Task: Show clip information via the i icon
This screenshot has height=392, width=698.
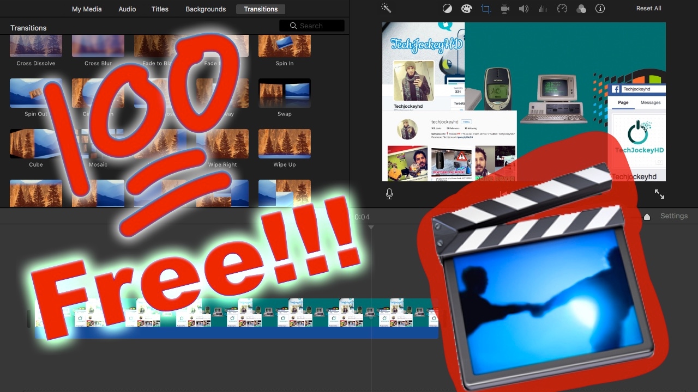Action: pyautogui.click(x=600, y=9)
